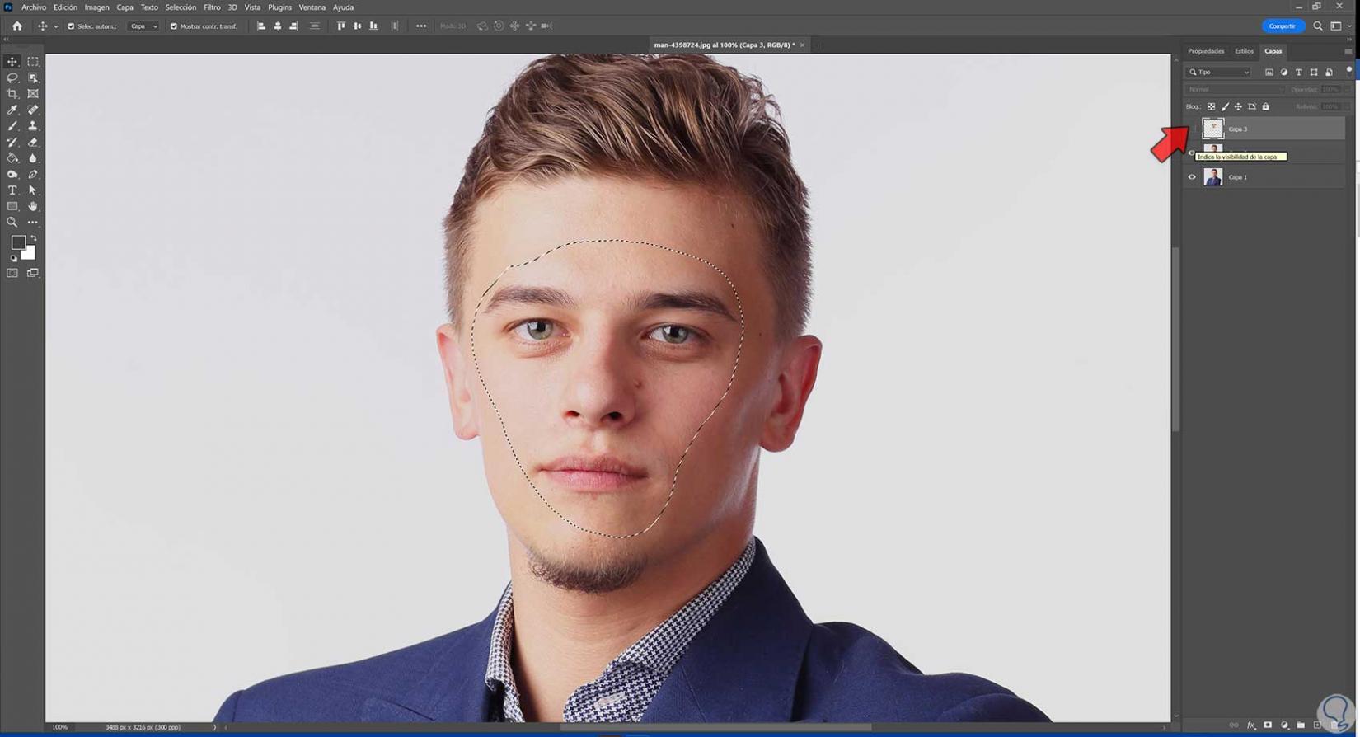Align vertical centers in options bar

click(358, 26)
